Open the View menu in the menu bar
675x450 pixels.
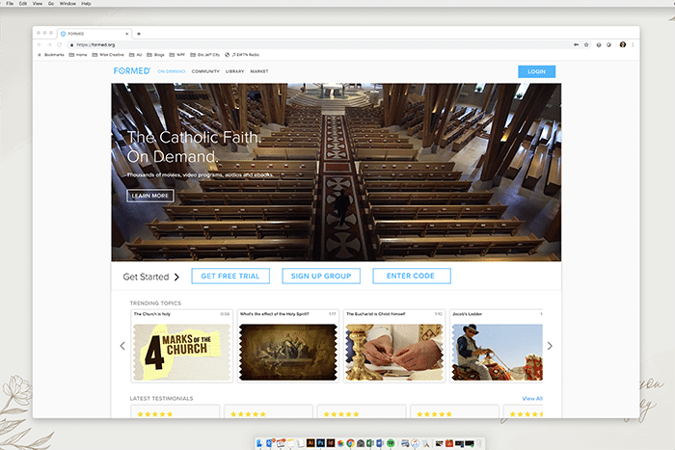pos(37,4)
